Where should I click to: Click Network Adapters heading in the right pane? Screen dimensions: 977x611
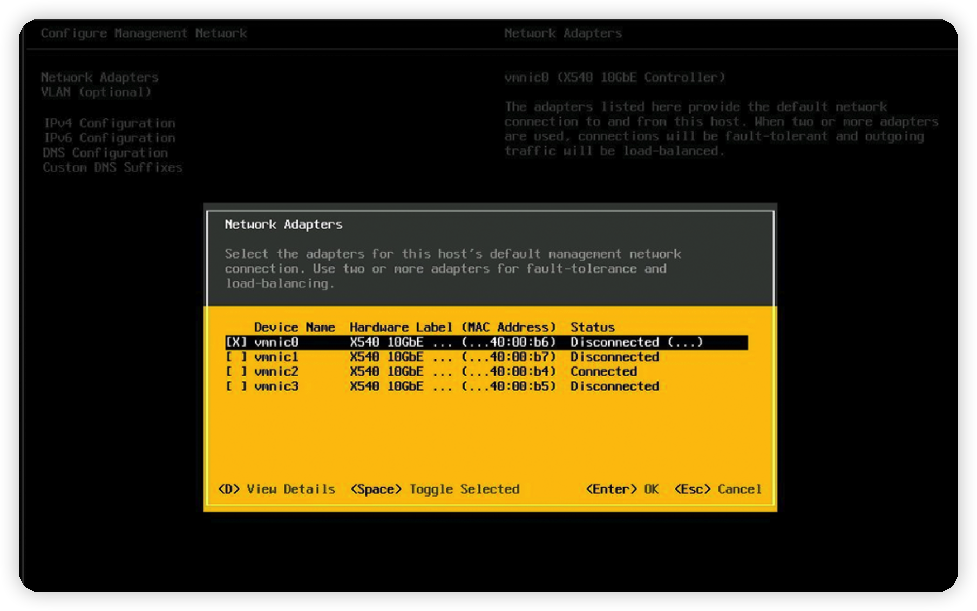click(x=563, y=33)
